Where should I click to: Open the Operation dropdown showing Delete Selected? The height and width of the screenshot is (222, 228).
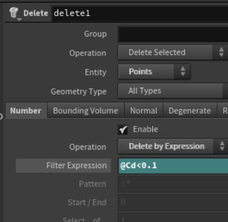[x=173, y=52]
